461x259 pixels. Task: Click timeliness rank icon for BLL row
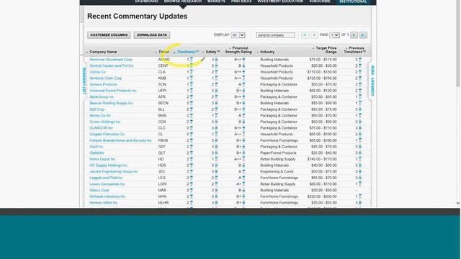pos(192,109)
